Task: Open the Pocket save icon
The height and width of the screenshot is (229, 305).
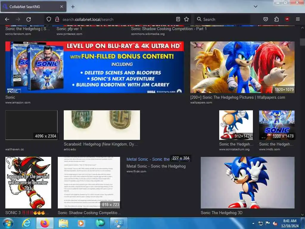Action: point(265,19)
